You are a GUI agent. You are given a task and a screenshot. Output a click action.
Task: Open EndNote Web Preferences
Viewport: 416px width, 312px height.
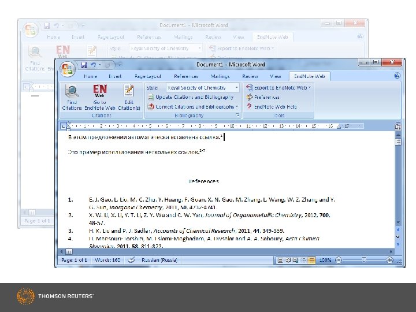point(263,97)
